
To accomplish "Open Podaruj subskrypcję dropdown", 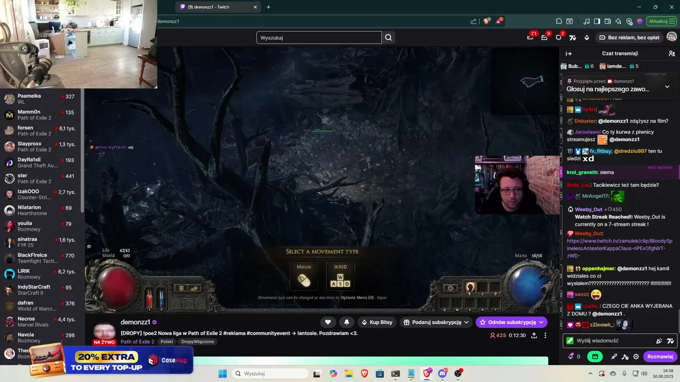I will click(x=436, y=322).
